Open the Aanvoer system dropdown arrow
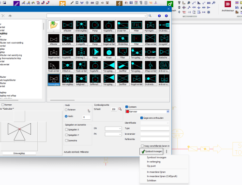Image resolution: width=242 pixels, height=185 pixels. coord(168,112)
